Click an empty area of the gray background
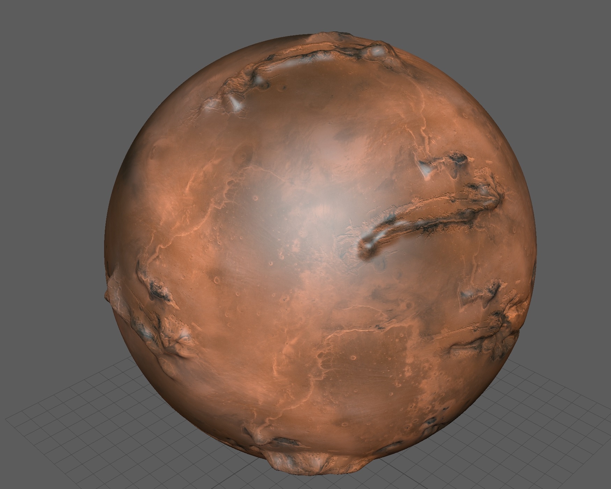 click(52, 70)
